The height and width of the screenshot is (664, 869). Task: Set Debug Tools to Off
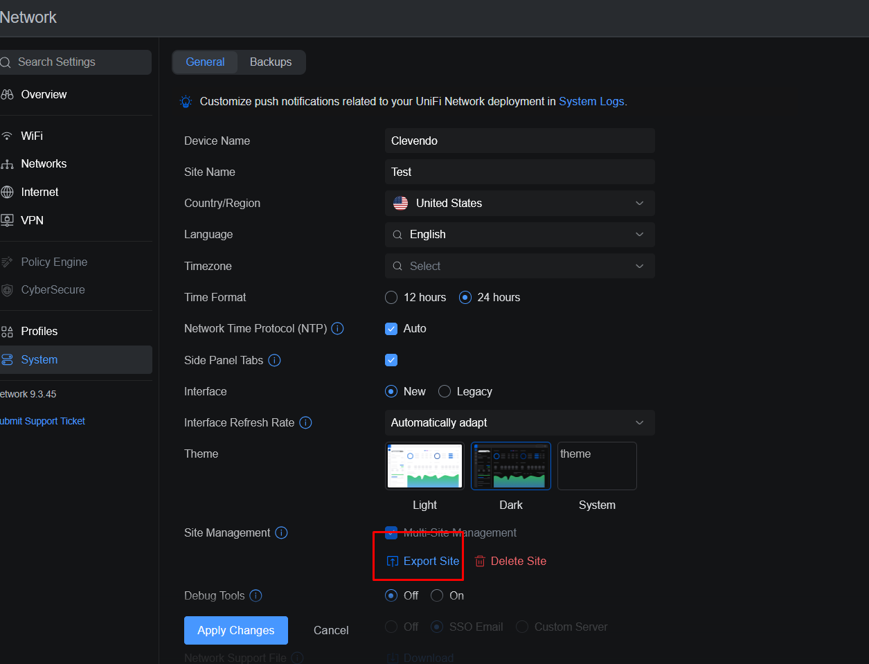tap(391, 595)
